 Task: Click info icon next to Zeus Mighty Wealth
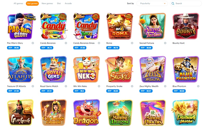click(x=165, y=86)
